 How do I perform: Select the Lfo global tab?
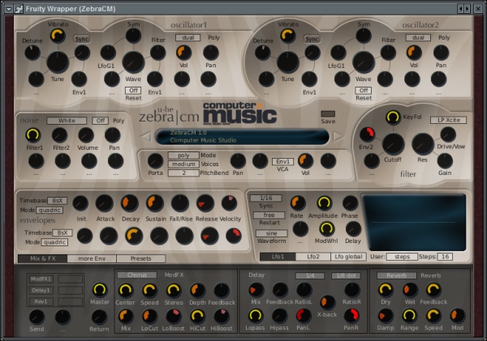point(348,257)
